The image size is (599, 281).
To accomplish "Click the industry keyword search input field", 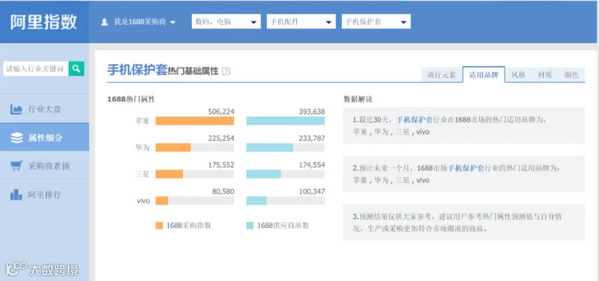I will tap(36, 69).
